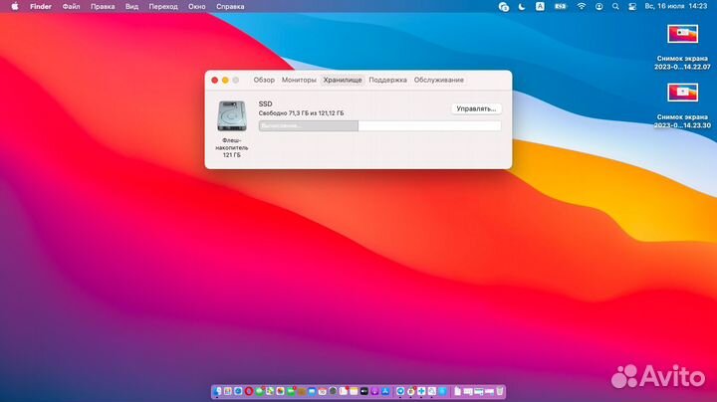Switch to the Обслуживание tab

point(439,80)
